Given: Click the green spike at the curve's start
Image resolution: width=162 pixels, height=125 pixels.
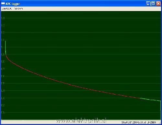Looking at the screenshot, I should 6,48.
